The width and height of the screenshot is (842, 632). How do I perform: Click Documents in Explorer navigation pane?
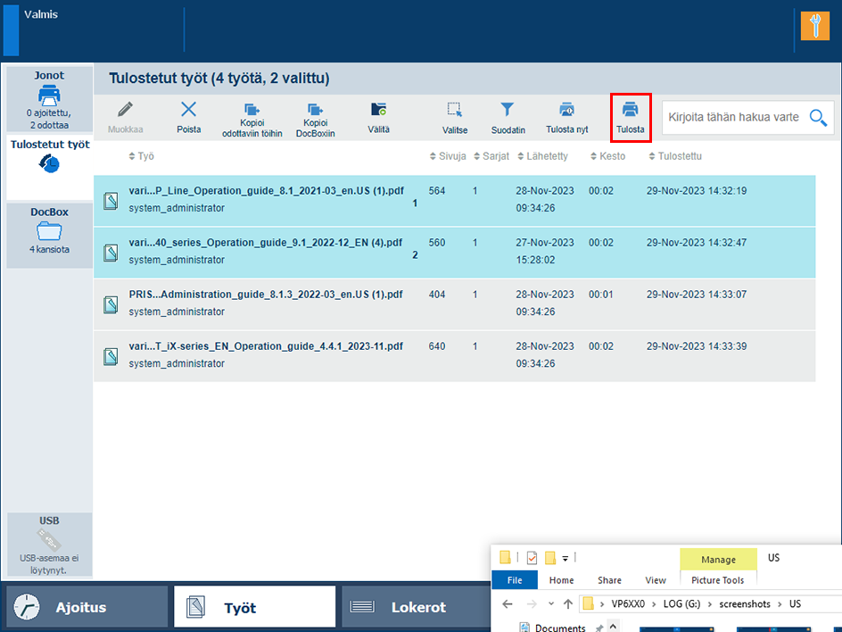[x=559, y=628]
